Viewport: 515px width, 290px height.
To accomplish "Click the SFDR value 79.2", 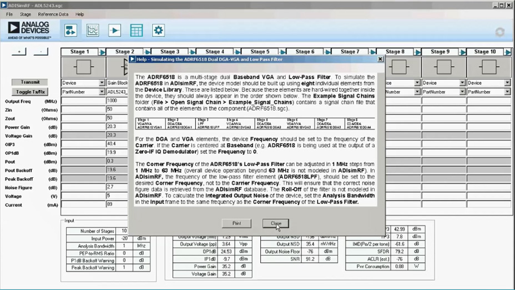I will point(400,252).
